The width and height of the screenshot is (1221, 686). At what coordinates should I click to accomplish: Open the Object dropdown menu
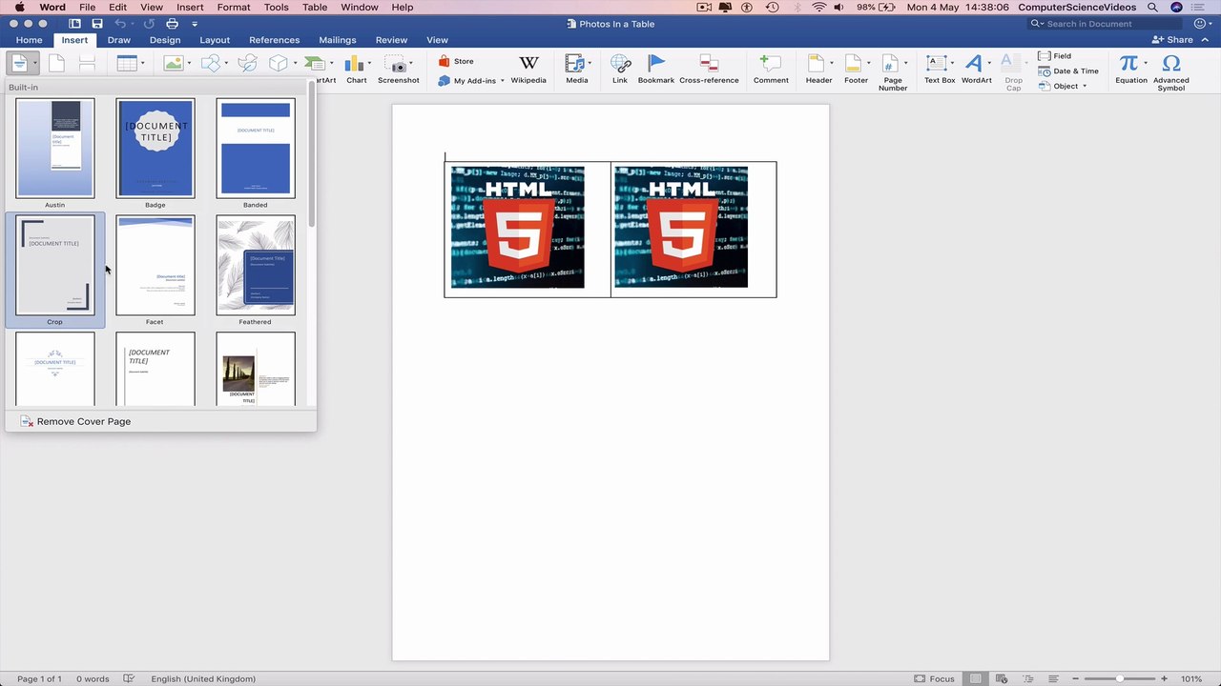pos(1085,87)
